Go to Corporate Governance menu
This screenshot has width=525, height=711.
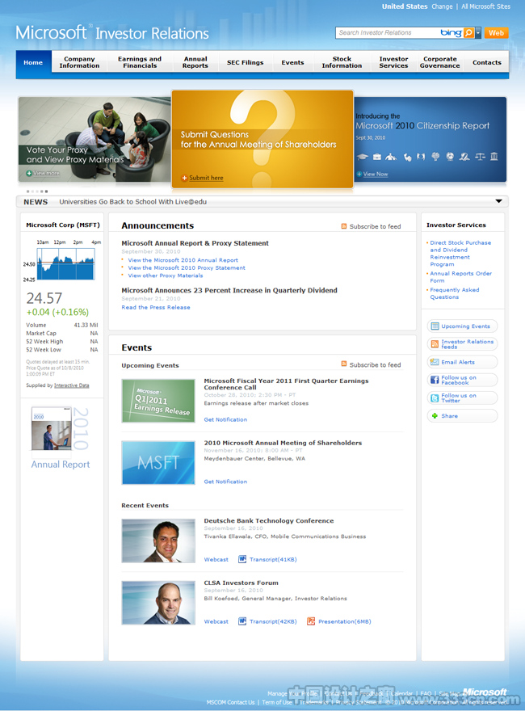tap(439, 62)
